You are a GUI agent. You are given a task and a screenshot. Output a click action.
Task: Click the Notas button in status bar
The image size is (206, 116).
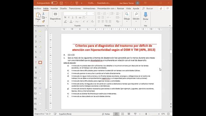(x=106, y=114)
